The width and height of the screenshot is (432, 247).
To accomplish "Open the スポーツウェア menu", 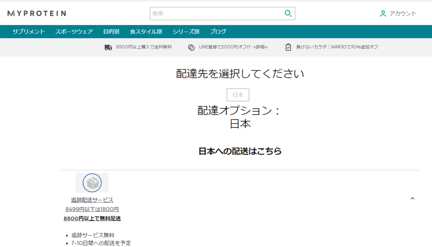I will (x=74, y=32).
